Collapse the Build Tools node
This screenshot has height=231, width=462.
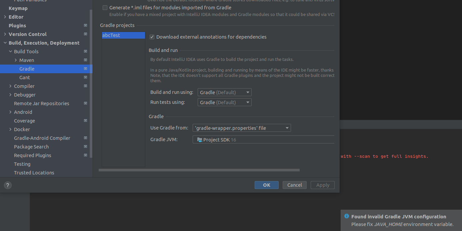tap(10, 51)
